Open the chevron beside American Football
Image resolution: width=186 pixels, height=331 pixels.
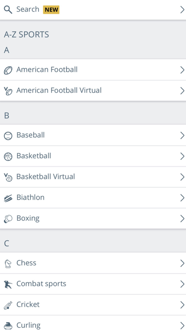(182, 70)
